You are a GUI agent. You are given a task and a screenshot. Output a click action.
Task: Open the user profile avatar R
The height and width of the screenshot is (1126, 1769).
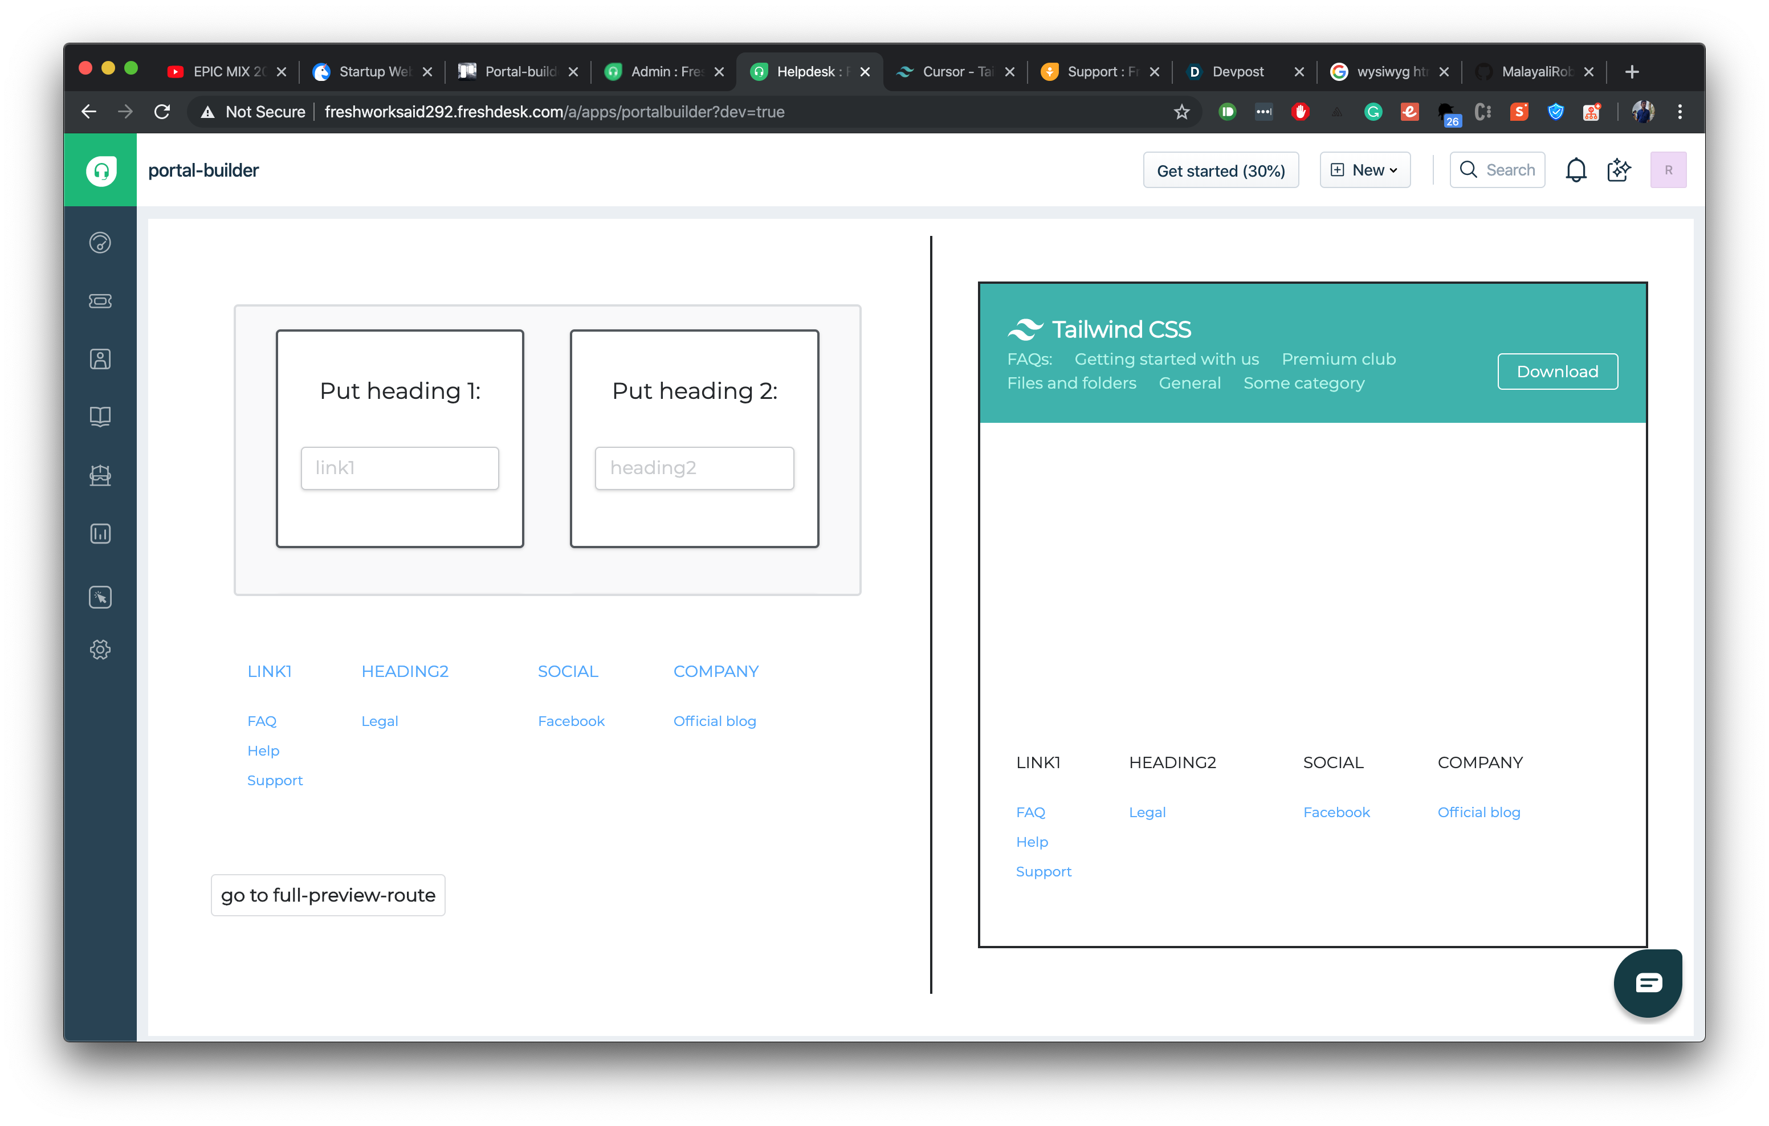pyautogui.click(x=1668, y=170)
